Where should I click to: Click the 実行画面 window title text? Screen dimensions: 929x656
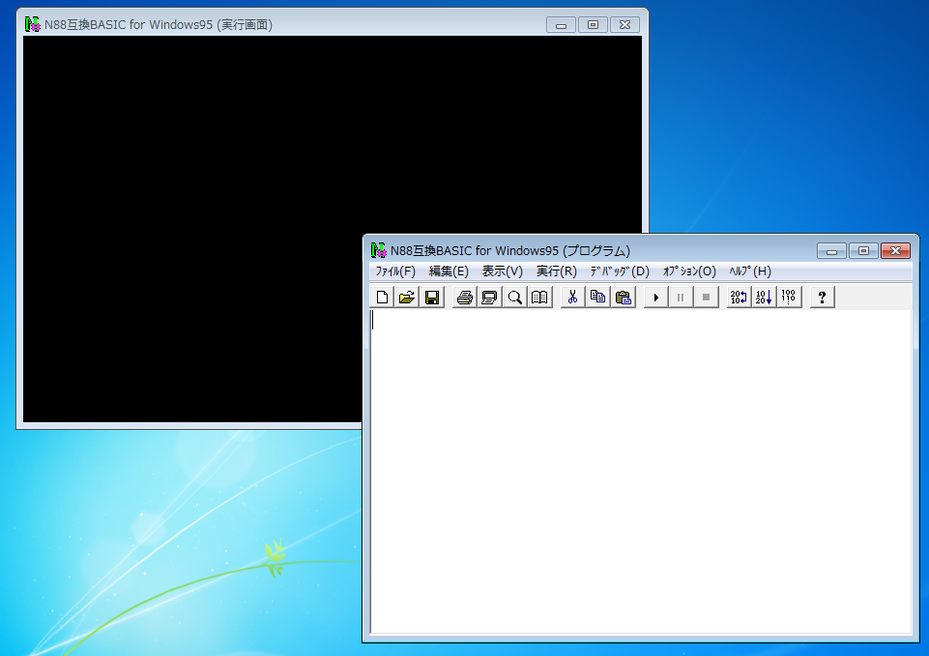point(159,25)
